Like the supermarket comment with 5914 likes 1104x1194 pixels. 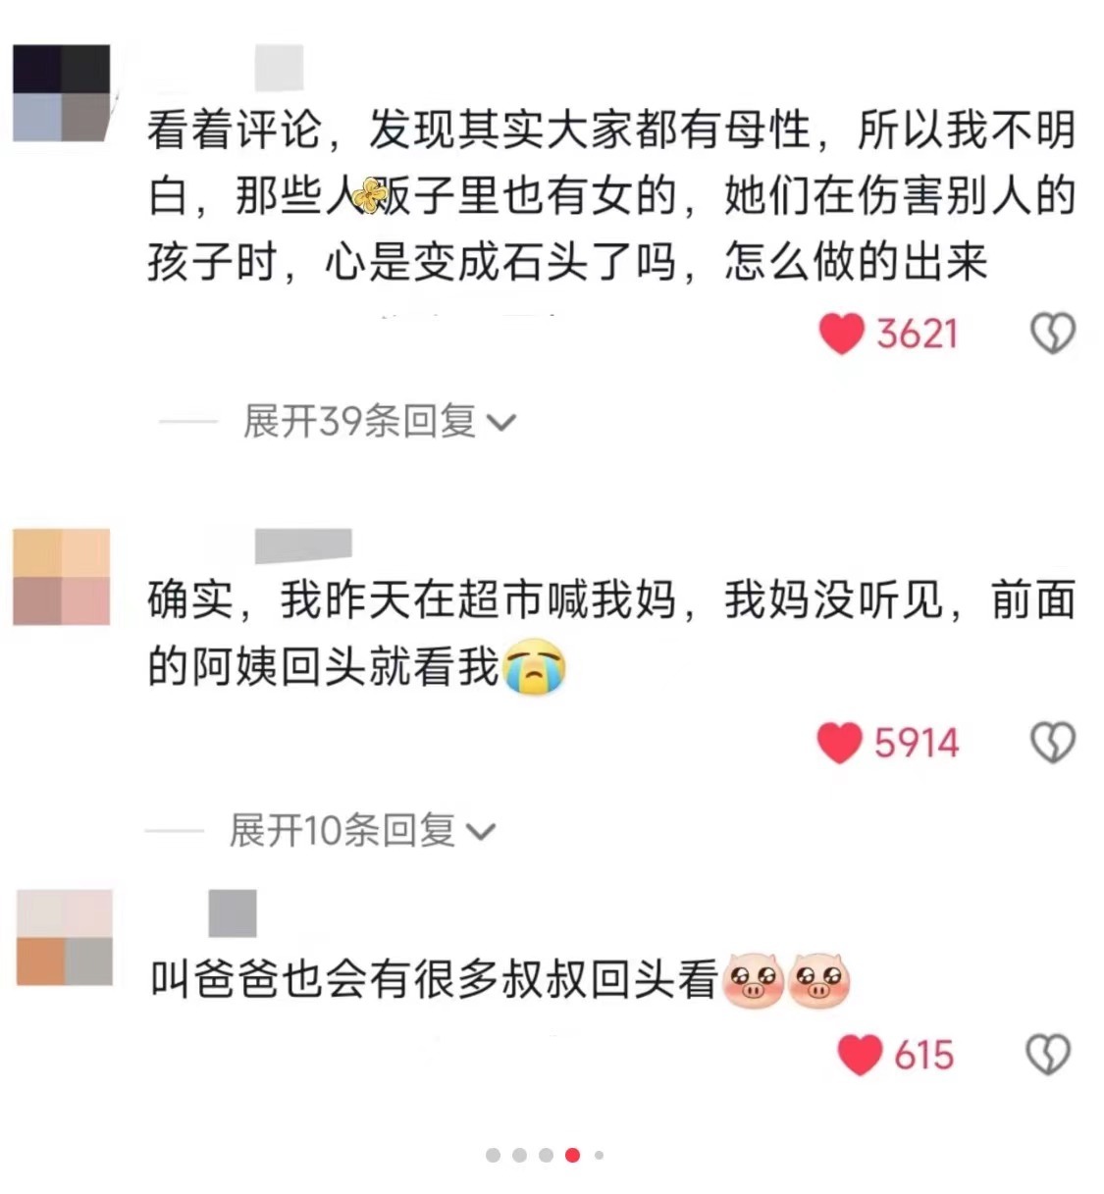point(839,743)
